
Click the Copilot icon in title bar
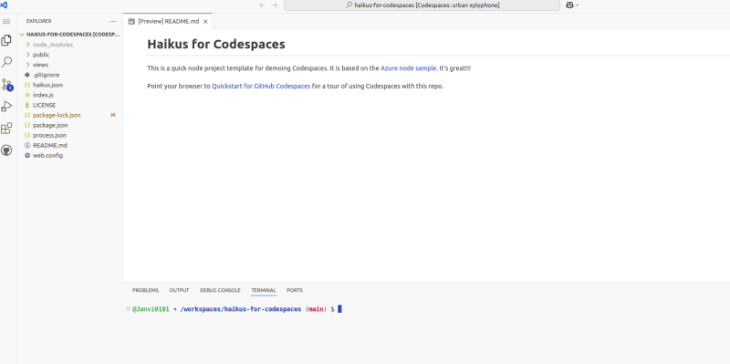(x=569, y=5)
